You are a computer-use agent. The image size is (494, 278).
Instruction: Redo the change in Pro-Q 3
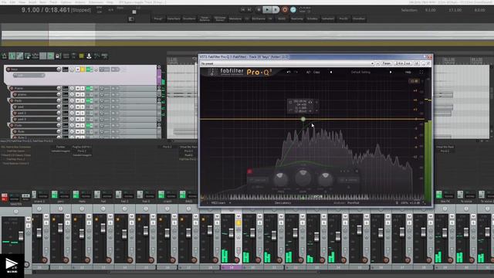(296, 72)
